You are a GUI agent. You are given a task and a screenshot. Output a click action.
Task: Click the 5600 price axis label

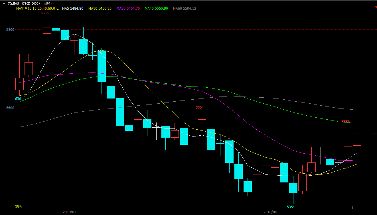(x=10, y=108)
